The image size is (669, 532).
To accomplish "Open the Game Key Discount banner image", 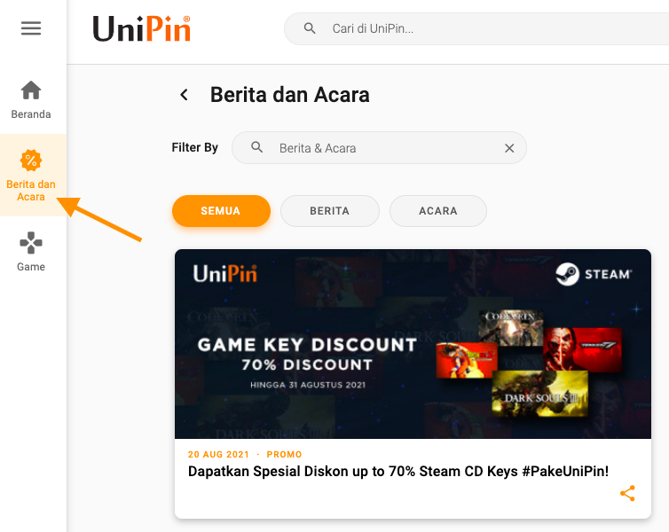I will (413, 344).
